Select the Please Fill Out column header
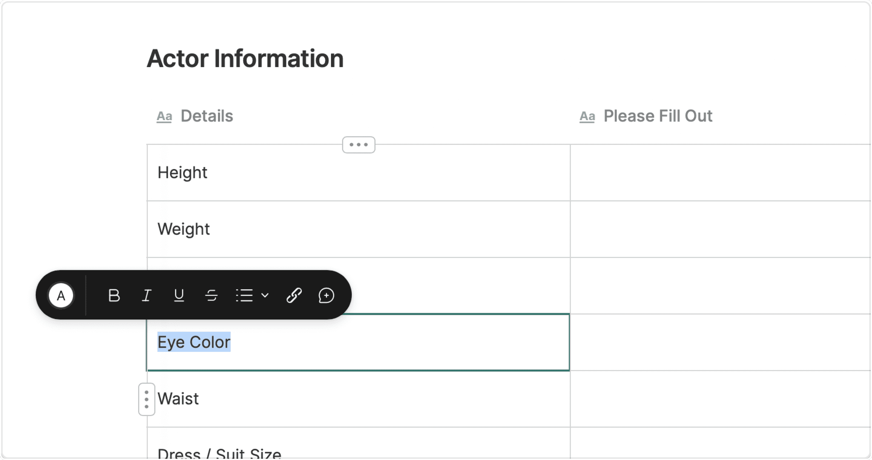This screenshot has height=460, width=872. [658, 116]
